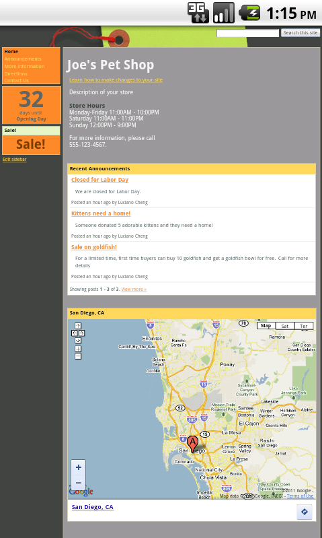This screenshot has height=538, width=322.
Task: Switch map to Ter terrain view
Action: pyautogui.click(x=304, y=326)
